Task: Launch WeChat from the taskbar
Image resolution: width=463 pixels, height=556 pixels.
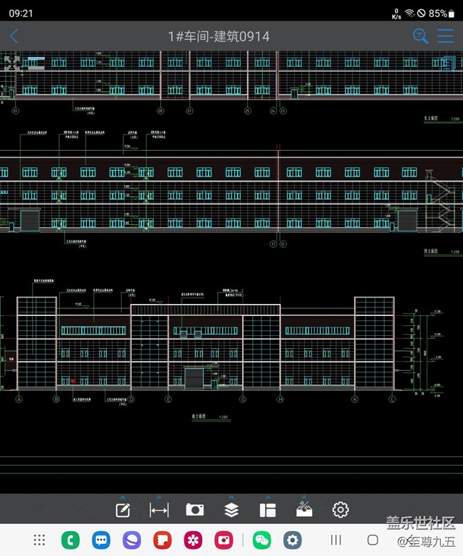Action: (262, 540)
